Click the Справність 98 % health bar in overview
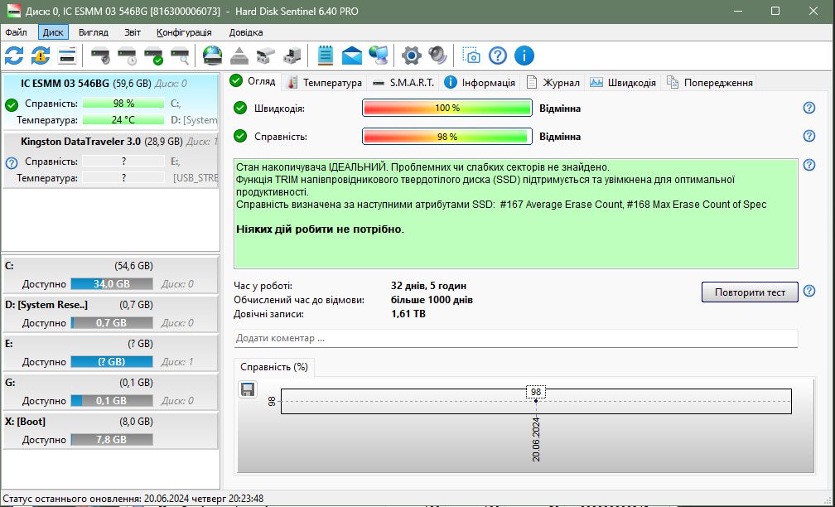The image size is (835, 507). click(x=447, y=137)
